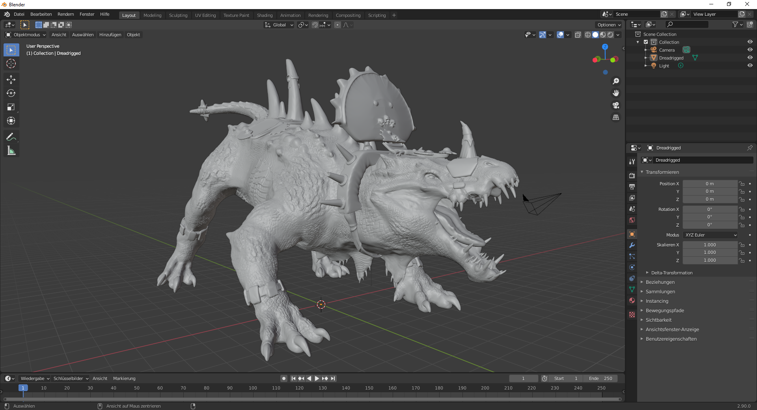
Task: Expand the Beziehungen panel
Action: tap(660, 282)
